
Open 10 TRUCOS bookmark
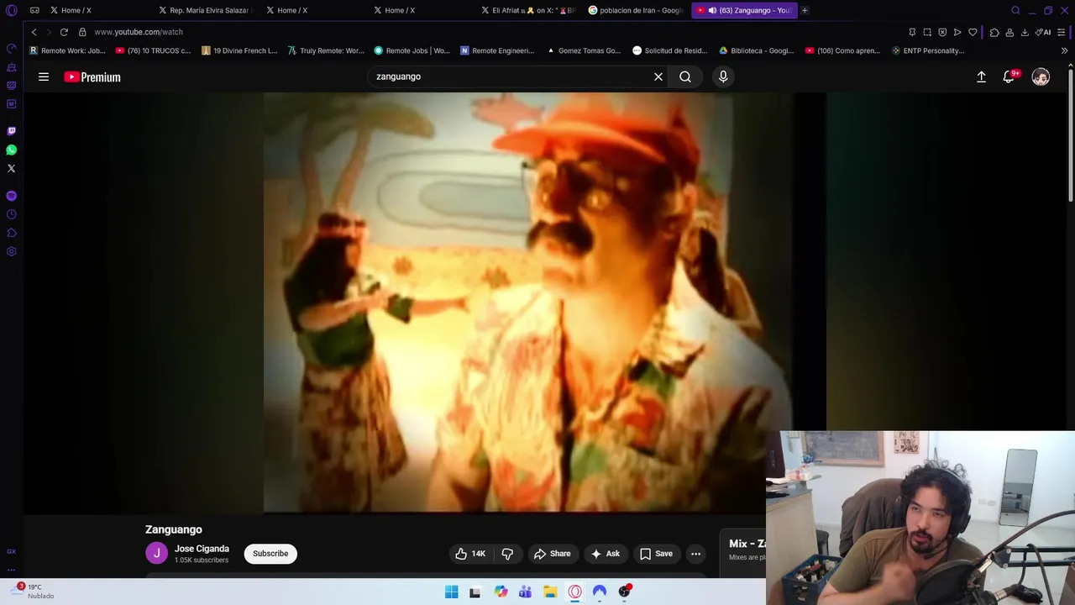click(153, 50)
